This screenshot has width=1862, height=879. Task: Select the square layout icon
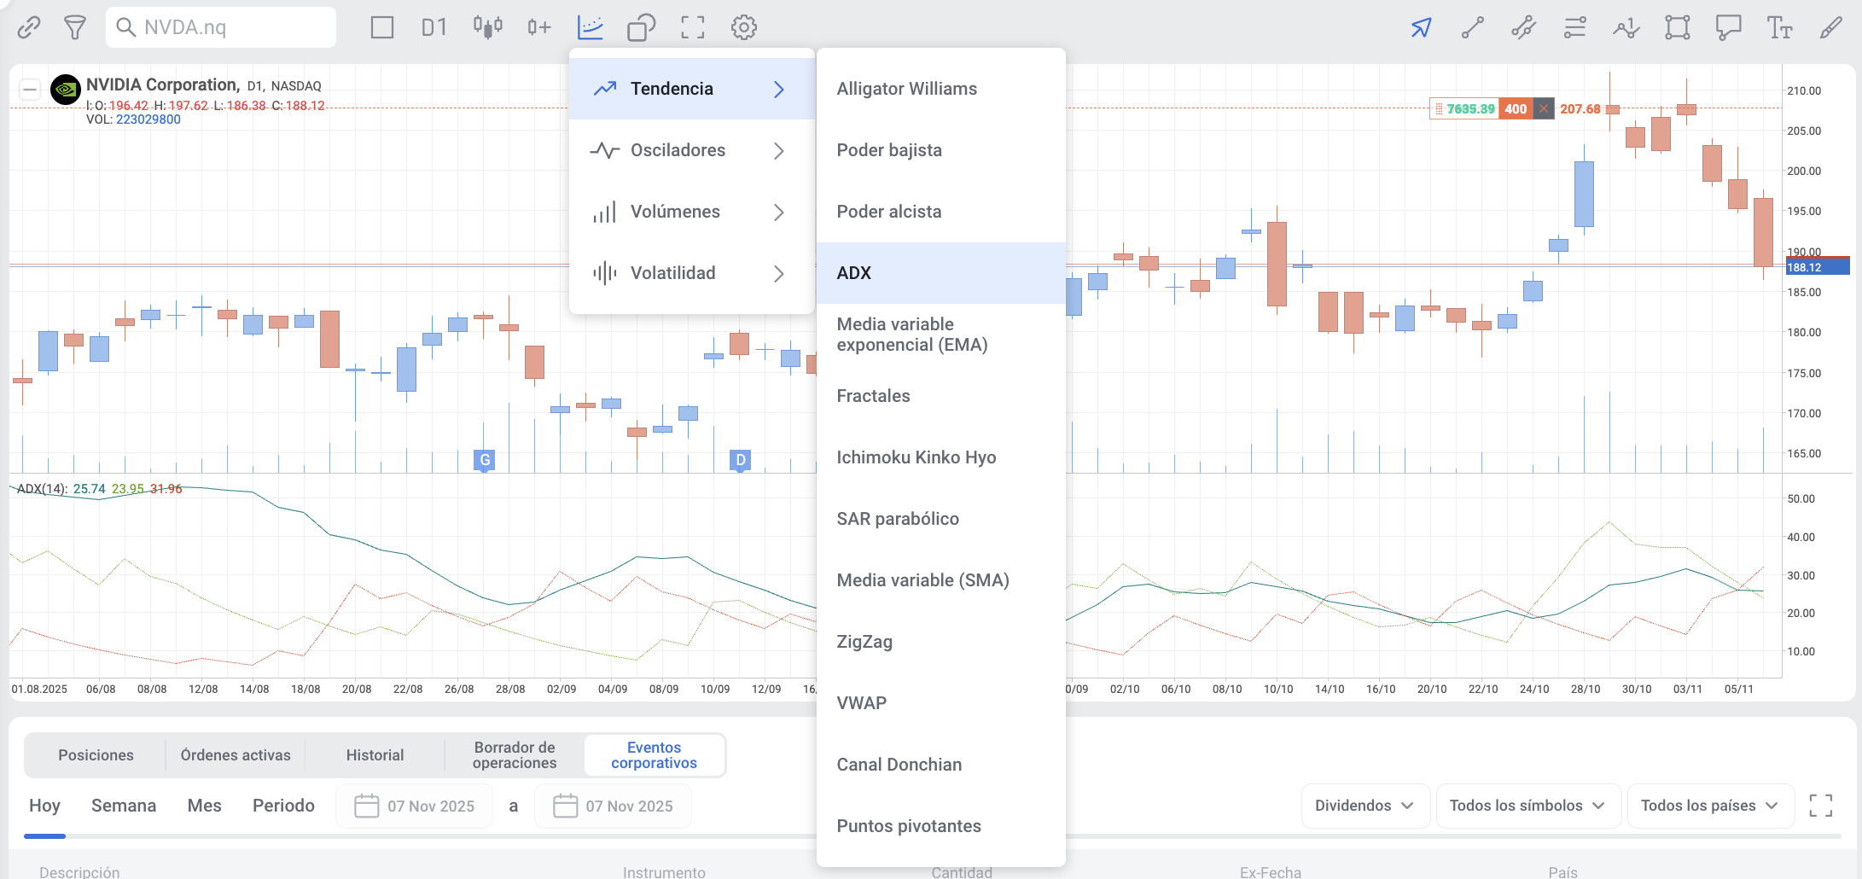tap(382, 27)
